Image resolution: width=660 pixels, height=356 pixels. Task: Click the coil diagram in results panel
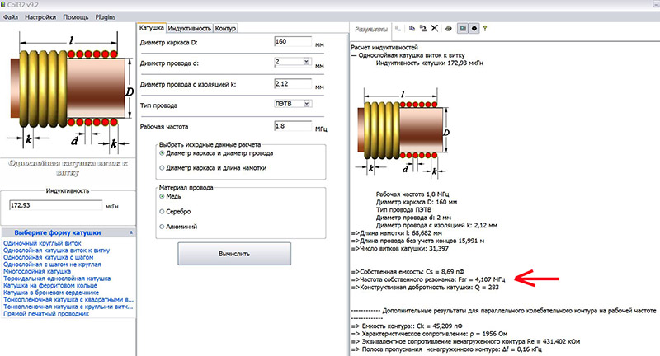pos(403,133)
